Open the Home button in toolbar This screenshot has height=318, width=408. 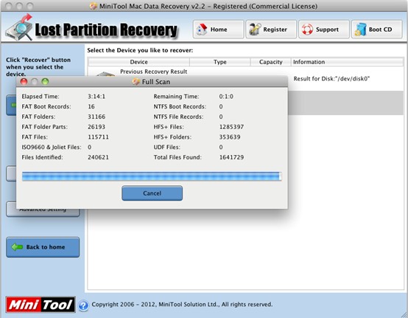click(218, 30)
